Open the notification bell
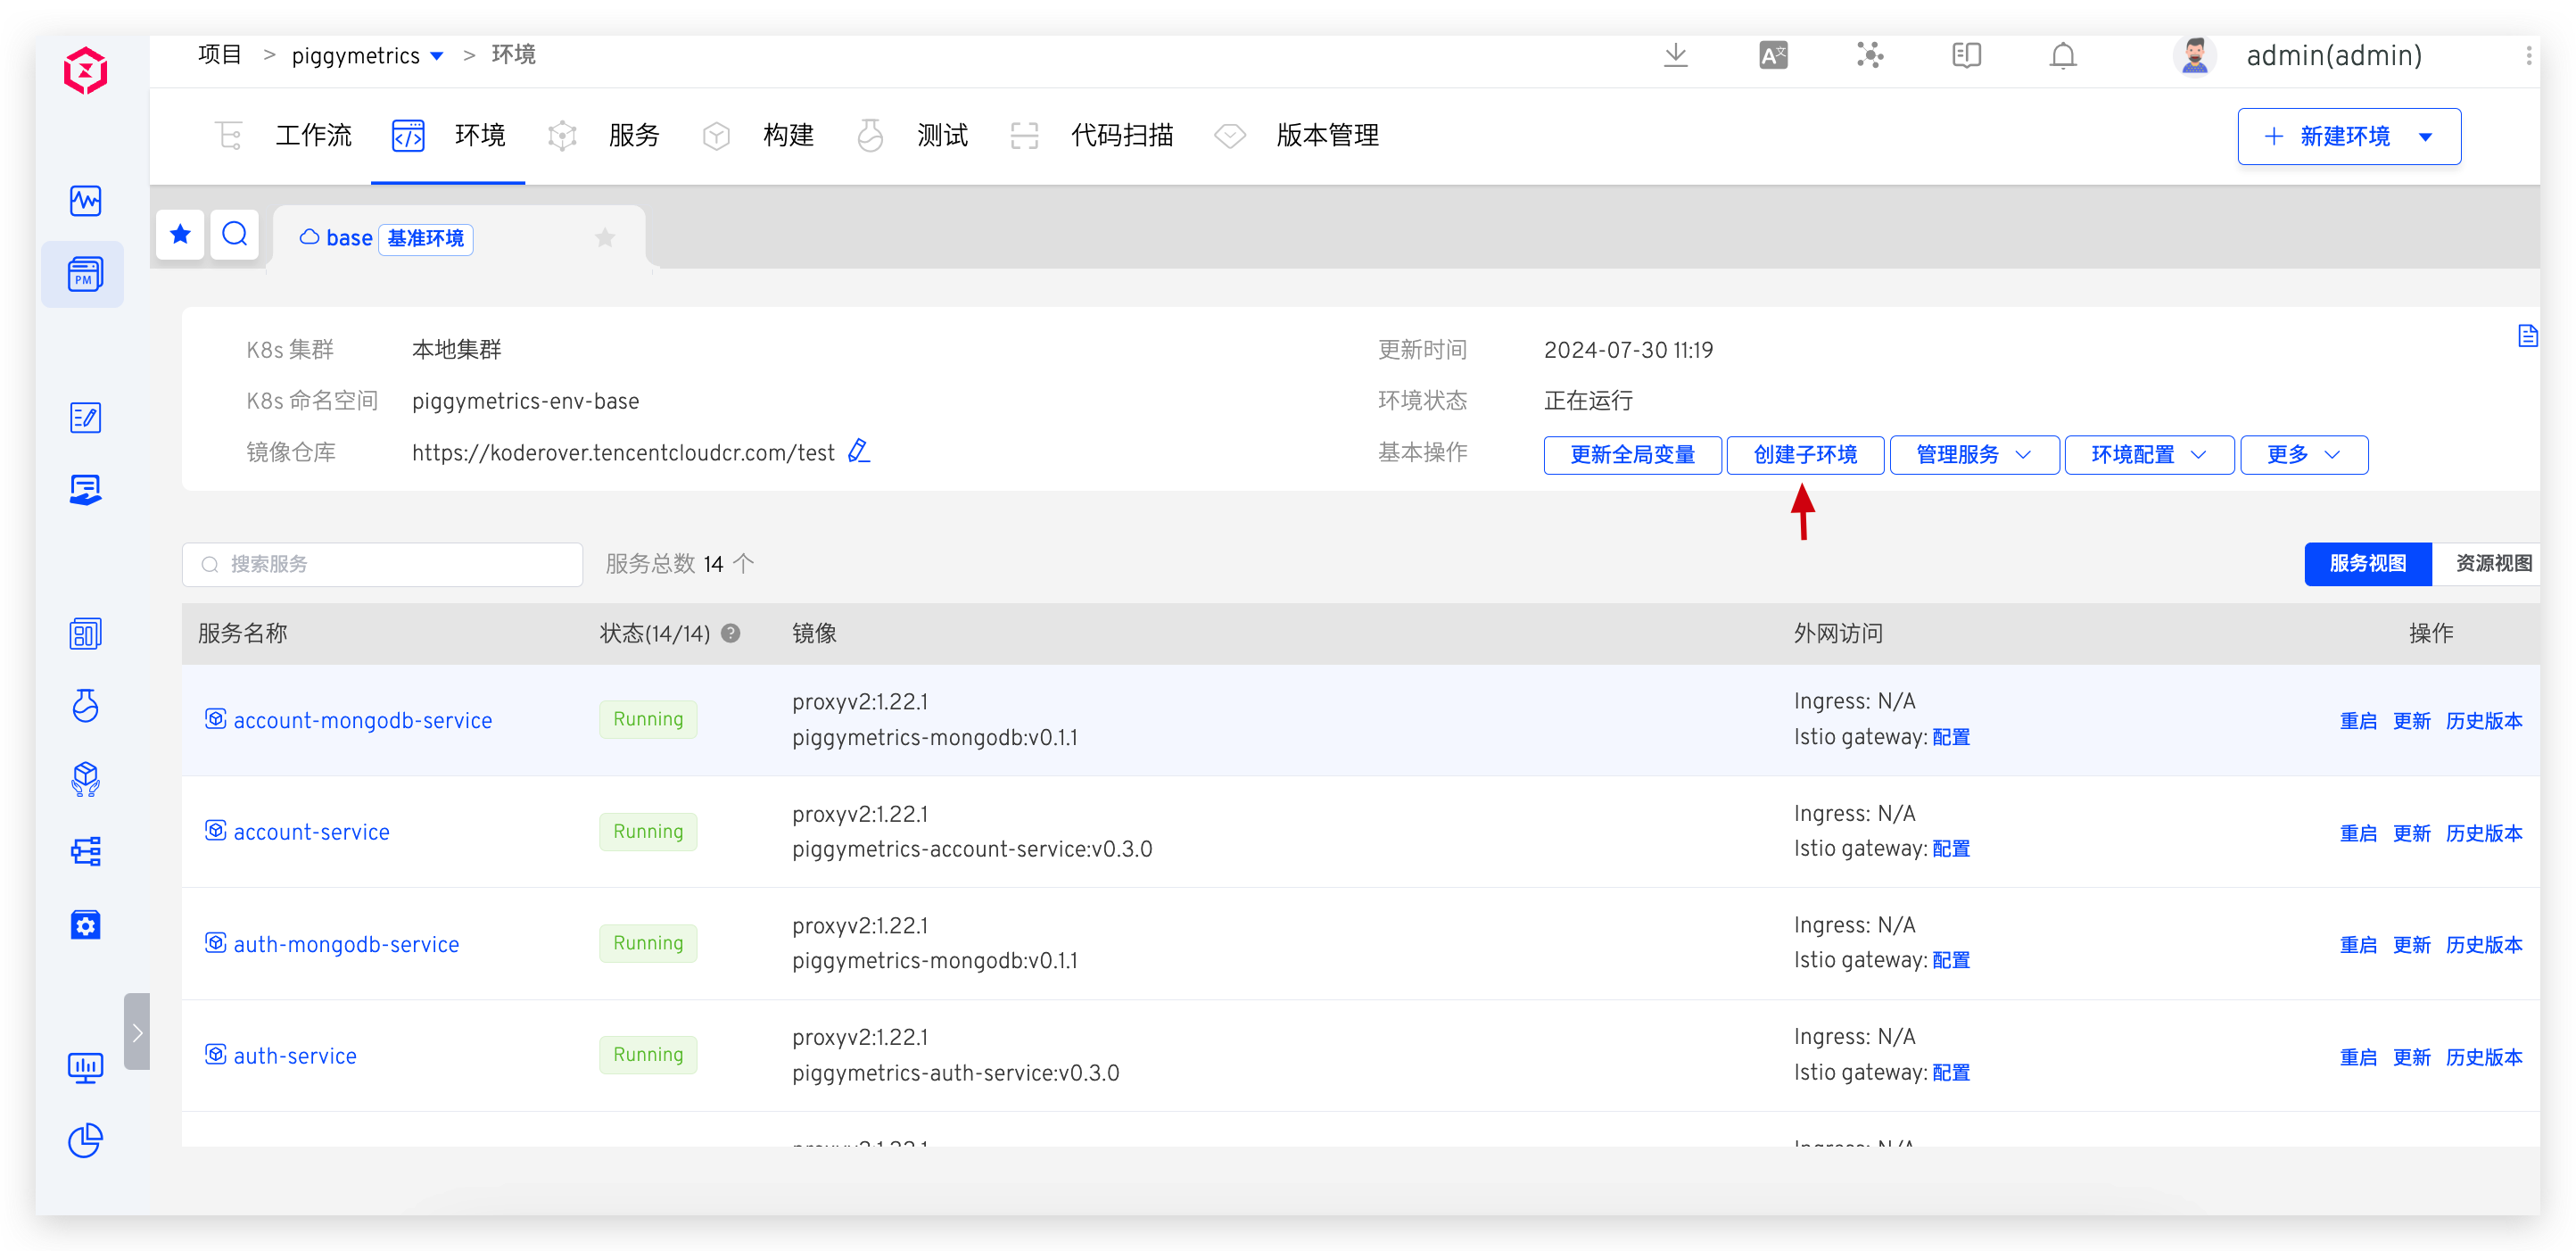Screen dimensions: 2576x1251 (x=2063, y=56)
